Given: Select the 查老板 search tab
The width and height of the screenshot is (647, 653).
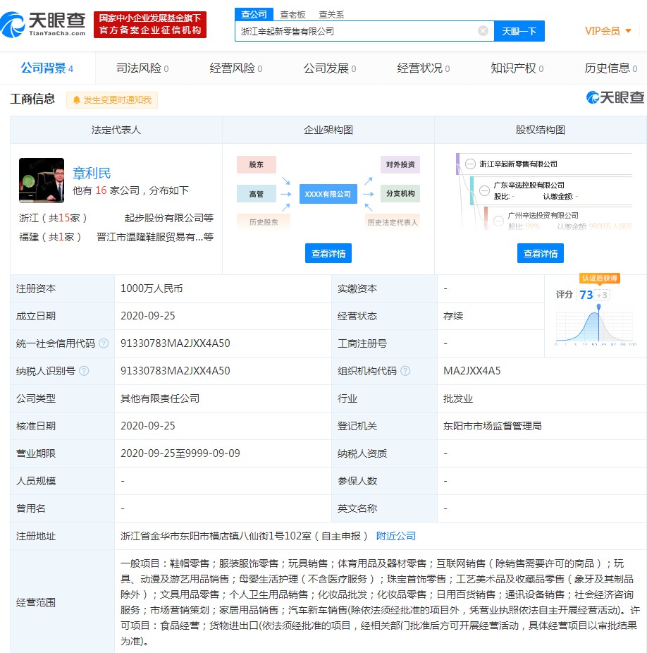Looking at the screenshot, I should point(292,13).
